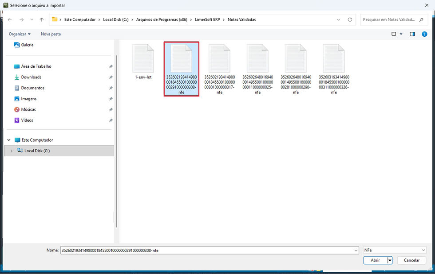Screen dimensions: 435x274
Task: Open the Nome field dropdown arrow
Action: point(356,251)
